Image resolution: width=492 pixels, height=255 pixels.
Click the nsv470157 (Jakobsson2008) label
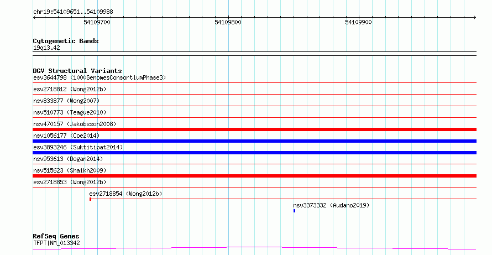tap(75, 124)
